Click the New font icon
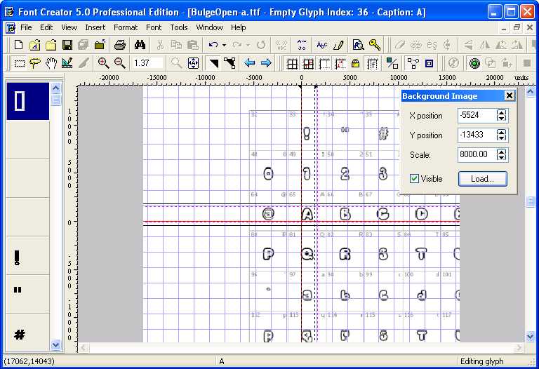The width and height of the screenshot is (539, 369). [x=18, y=45]
